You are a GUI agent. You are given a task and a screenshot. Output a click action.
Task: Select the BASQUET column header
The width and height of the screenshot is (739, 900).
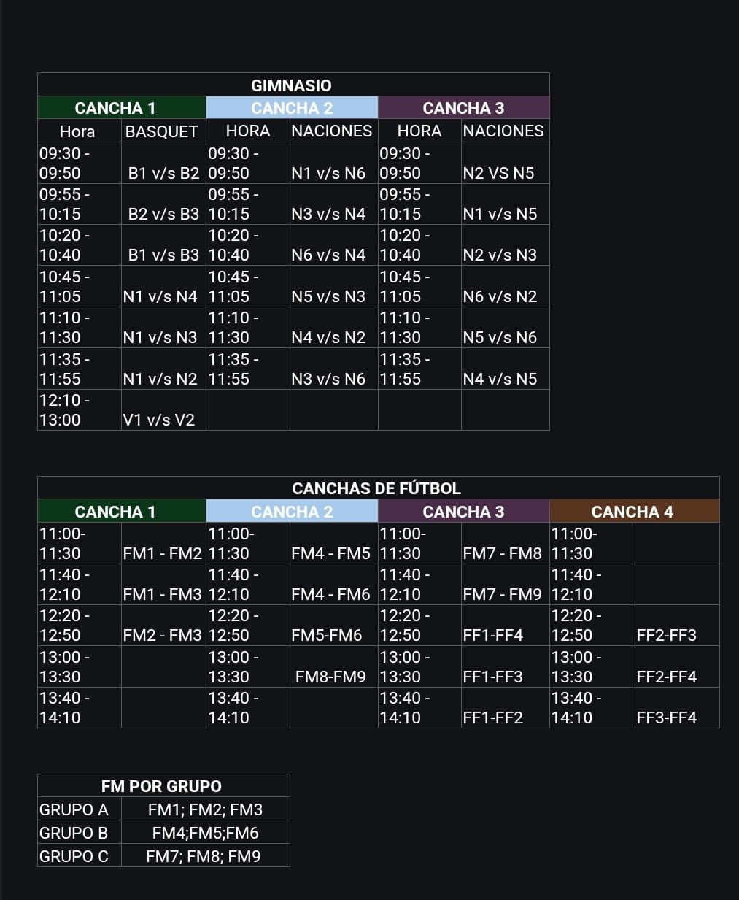162,131
